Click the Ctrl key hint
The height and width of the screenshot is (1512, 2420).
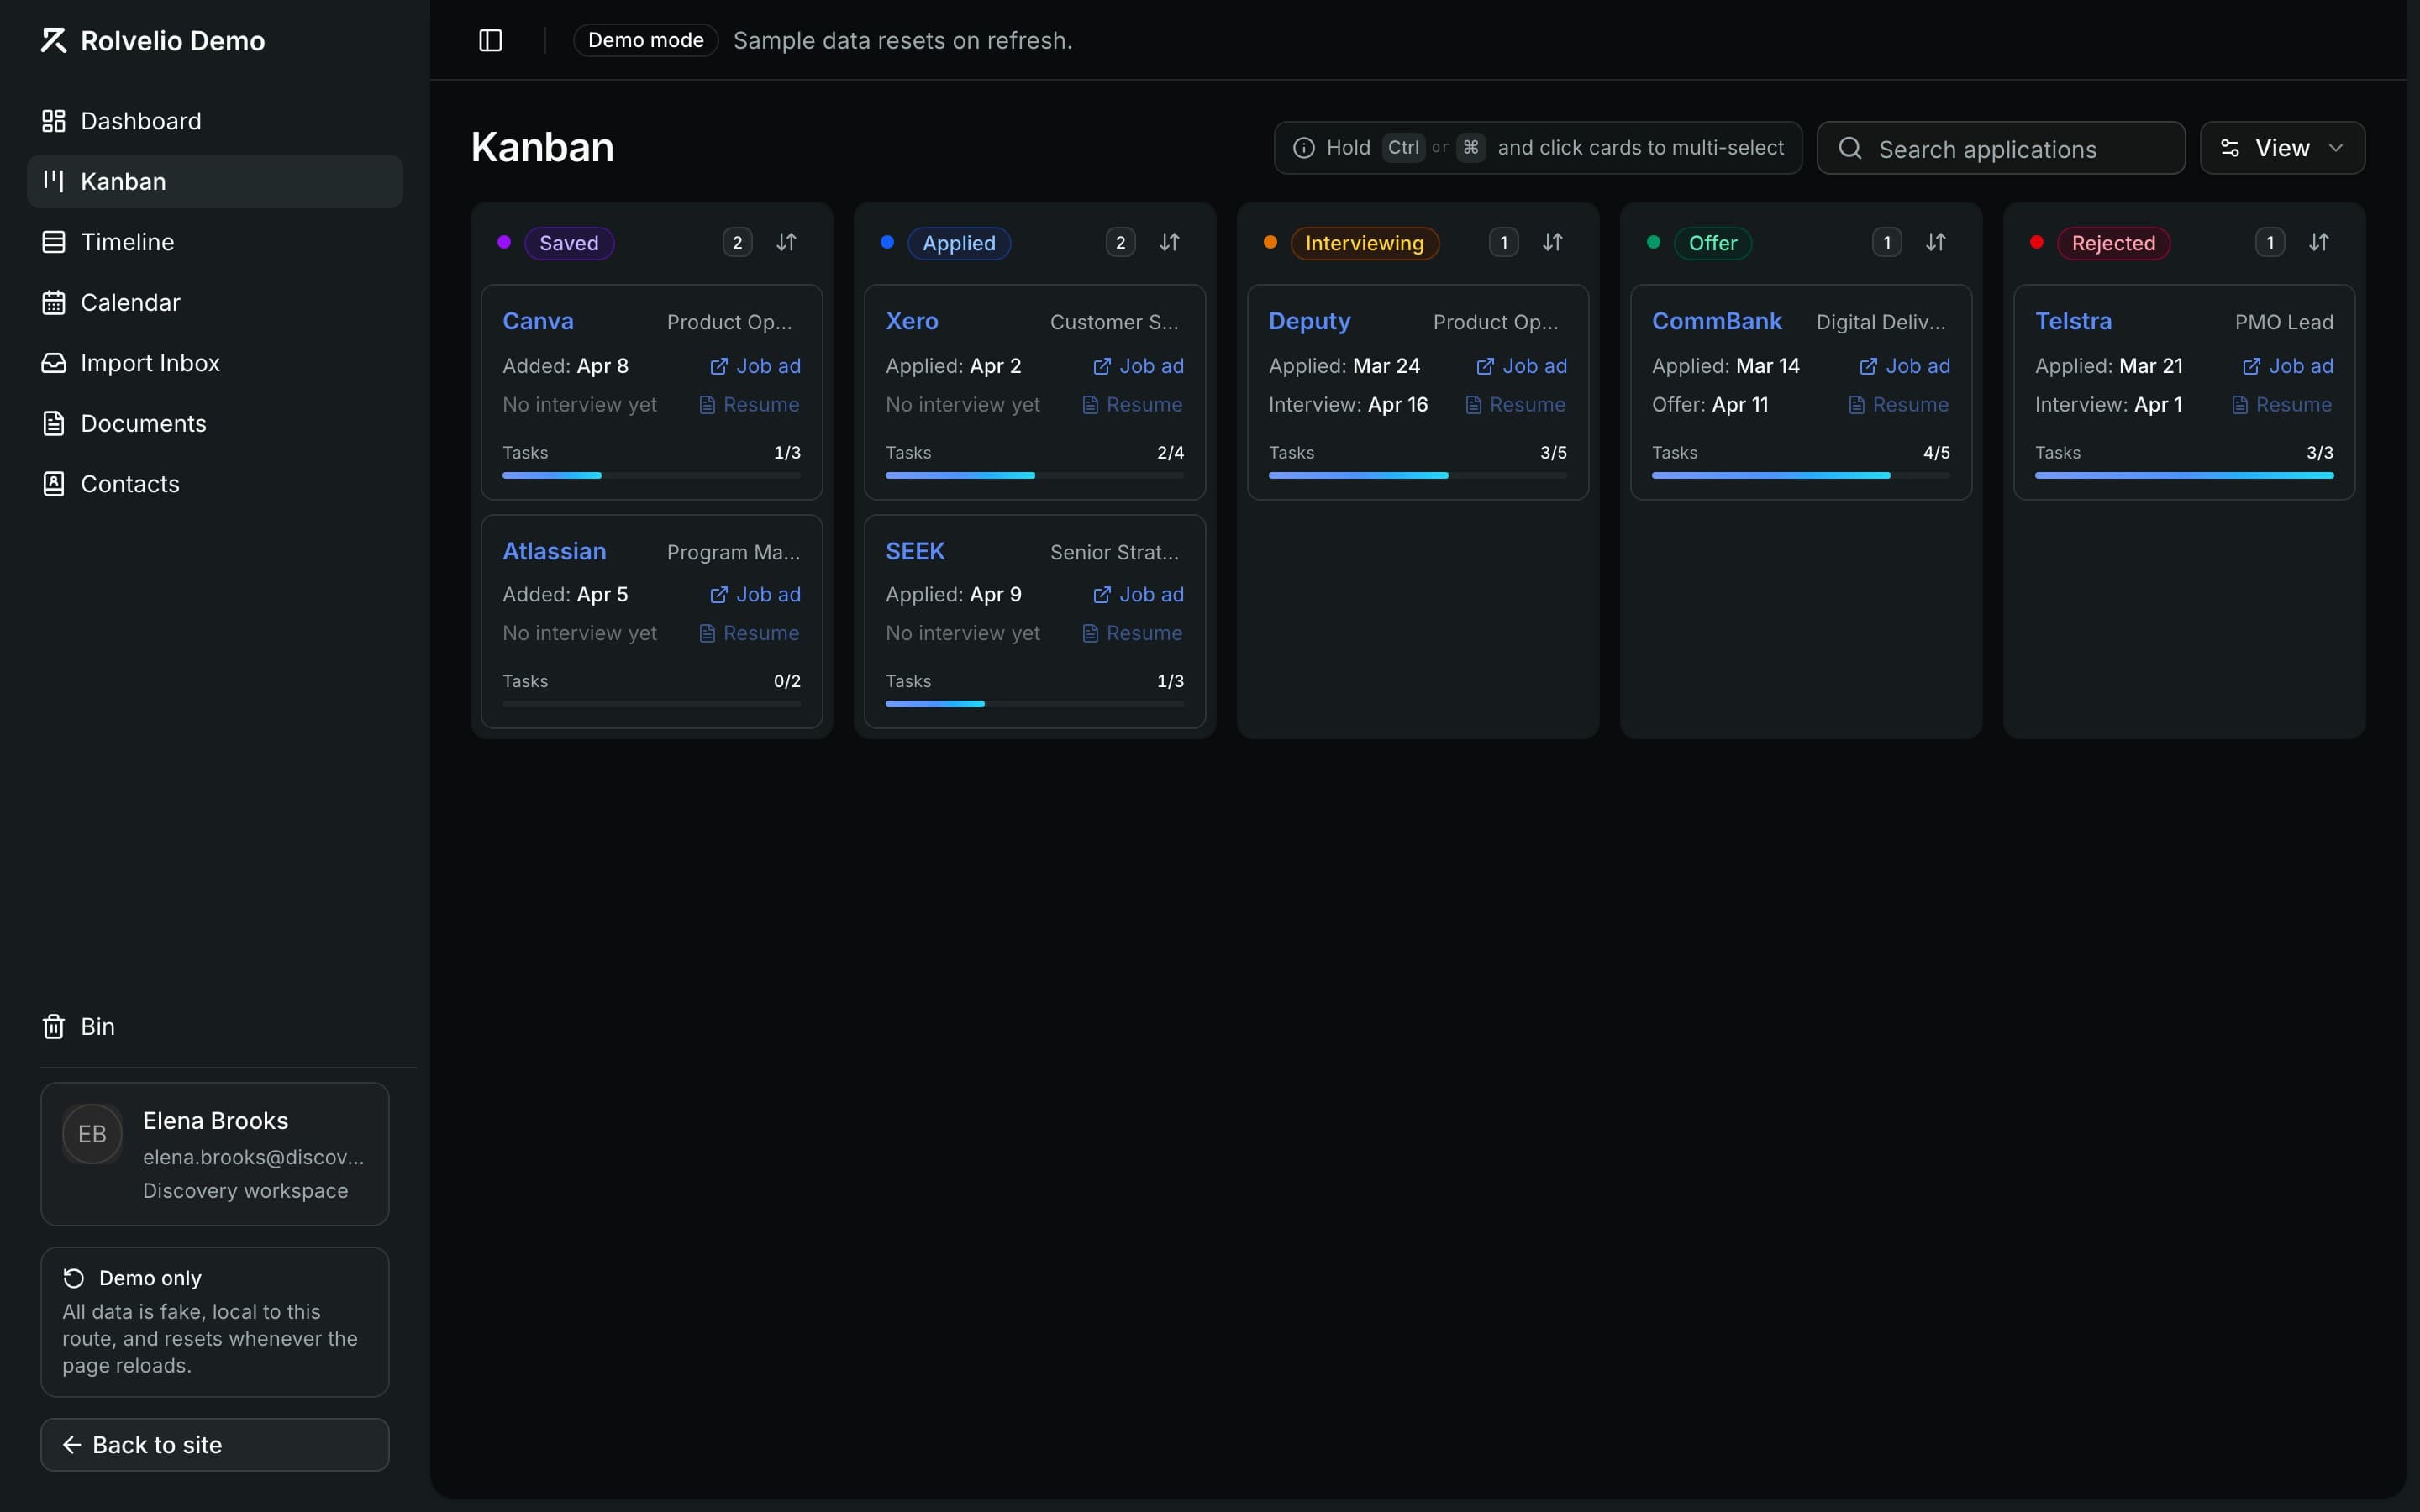1403,148
